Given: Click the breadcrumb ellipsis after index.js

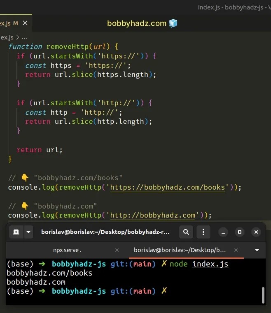Looking at the screenshot, I should tap(25, 37).
